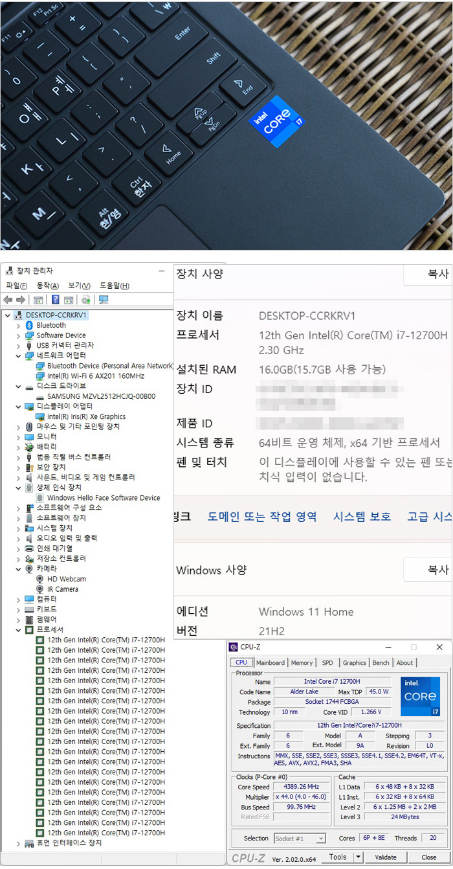The width and height of the screenshot is (453, 869).
Task: Click the Back arrow in Device Manager toolbar
Action: [x=8, y=300]
